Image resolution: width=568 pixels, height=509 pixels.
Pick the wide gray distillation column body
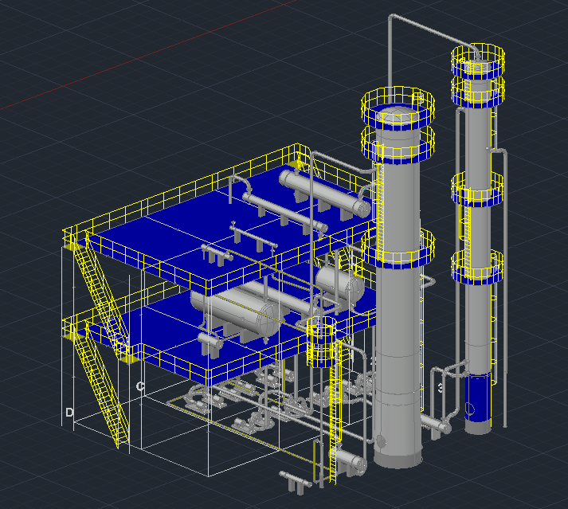[398, 290]
